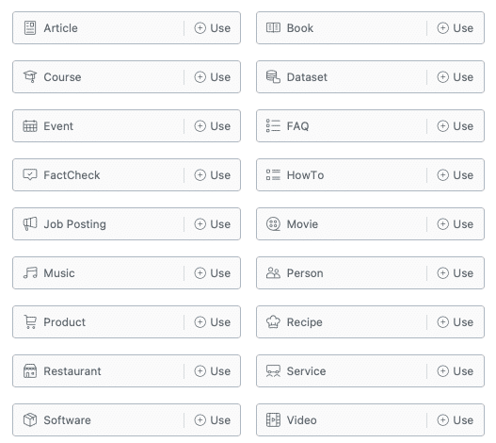The image size is (496, 443).
Task: Click the plus icon for Product
Action: tap(200, 322)
